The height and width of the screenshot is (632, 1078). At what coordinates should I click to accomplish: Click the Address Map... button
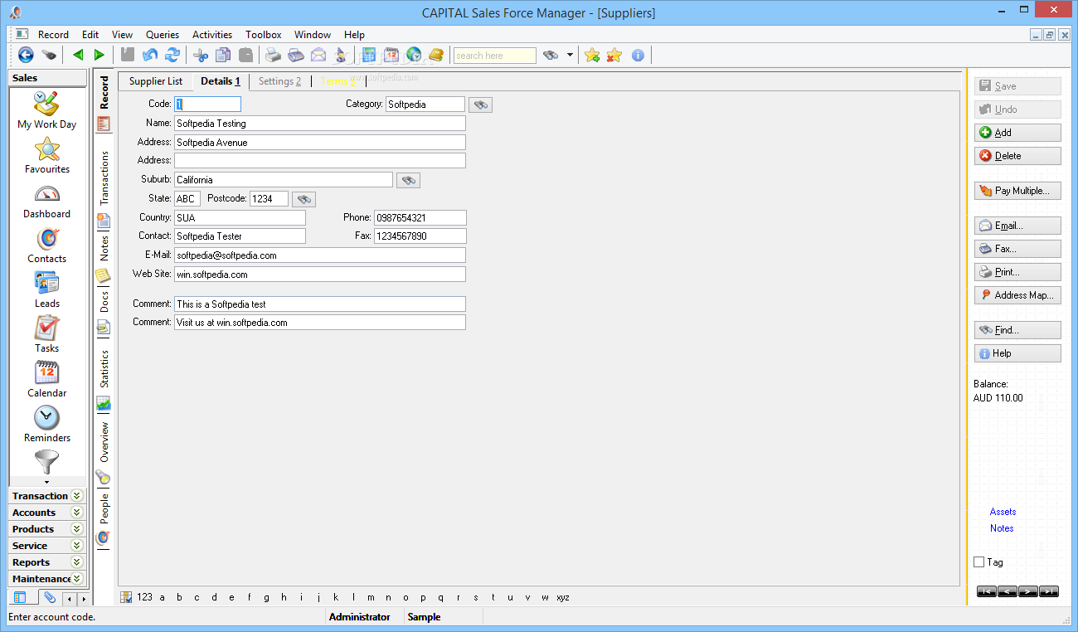(1017, 295)
